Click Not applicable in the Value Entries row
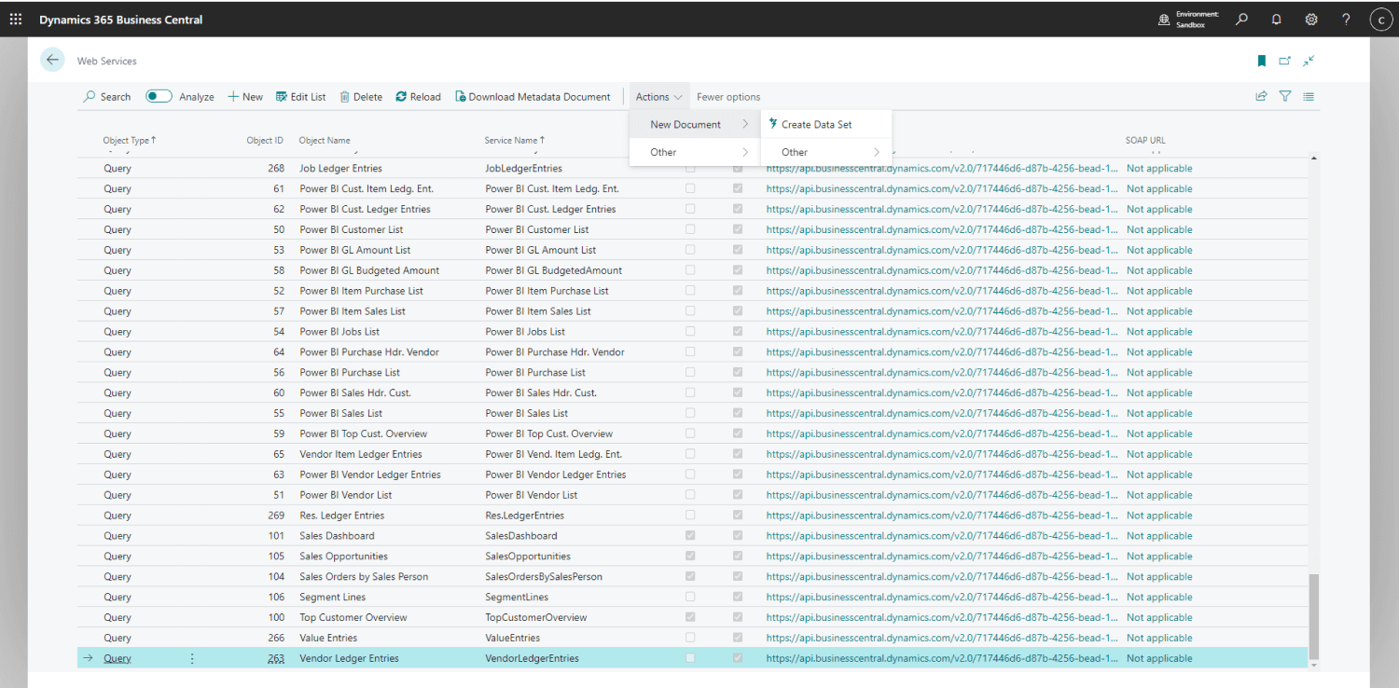 pos(1159,638)
